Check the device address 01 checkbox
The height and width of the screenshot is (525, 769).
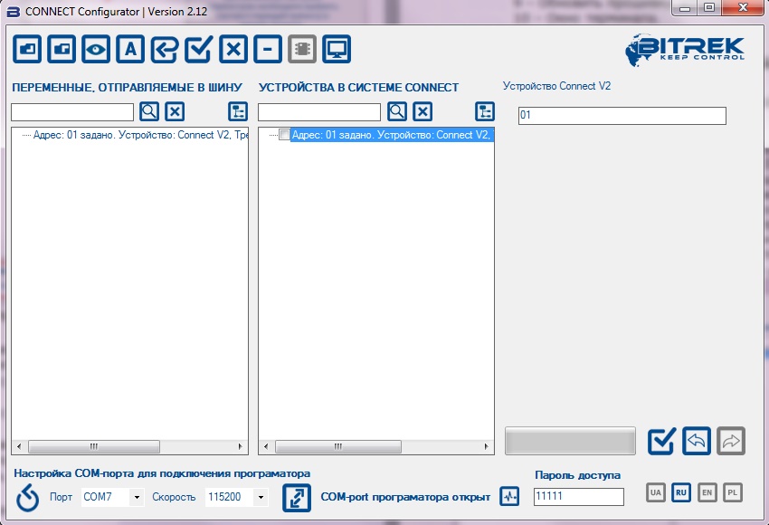pos(284,135)
